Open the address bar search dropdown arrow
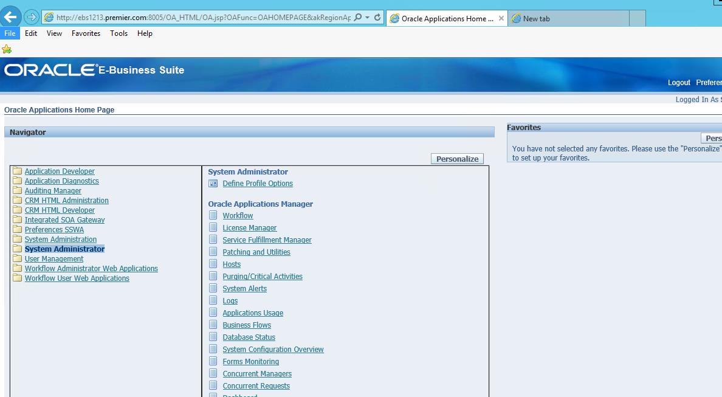 pyautogui.click(x=367, y=18)
